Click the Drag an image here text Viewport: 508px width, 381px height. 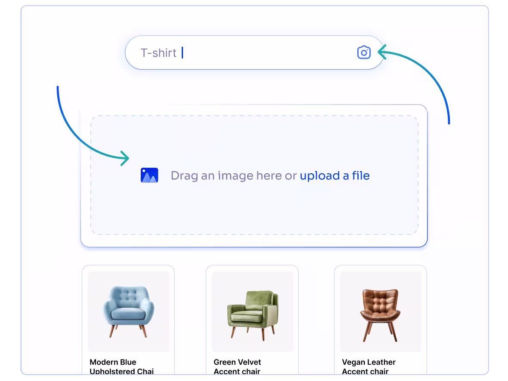233,175
